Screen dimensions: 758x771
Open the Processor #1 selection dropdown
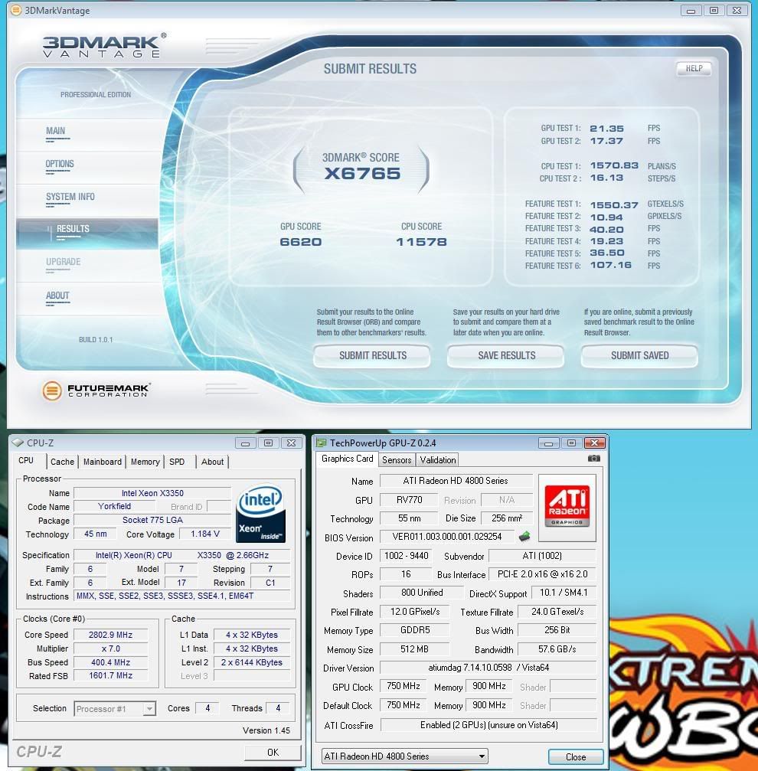(115, 708)
